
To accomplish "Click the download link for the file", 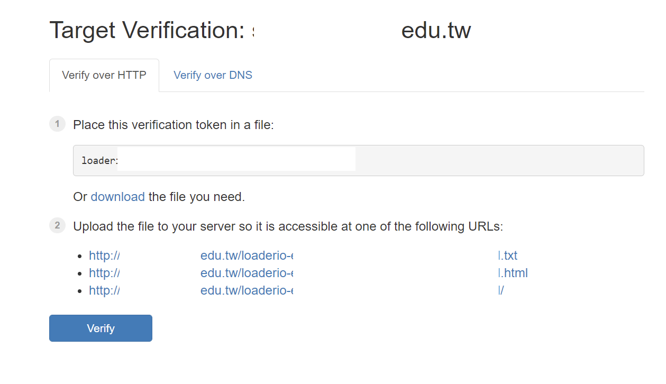I will [117, 197].
